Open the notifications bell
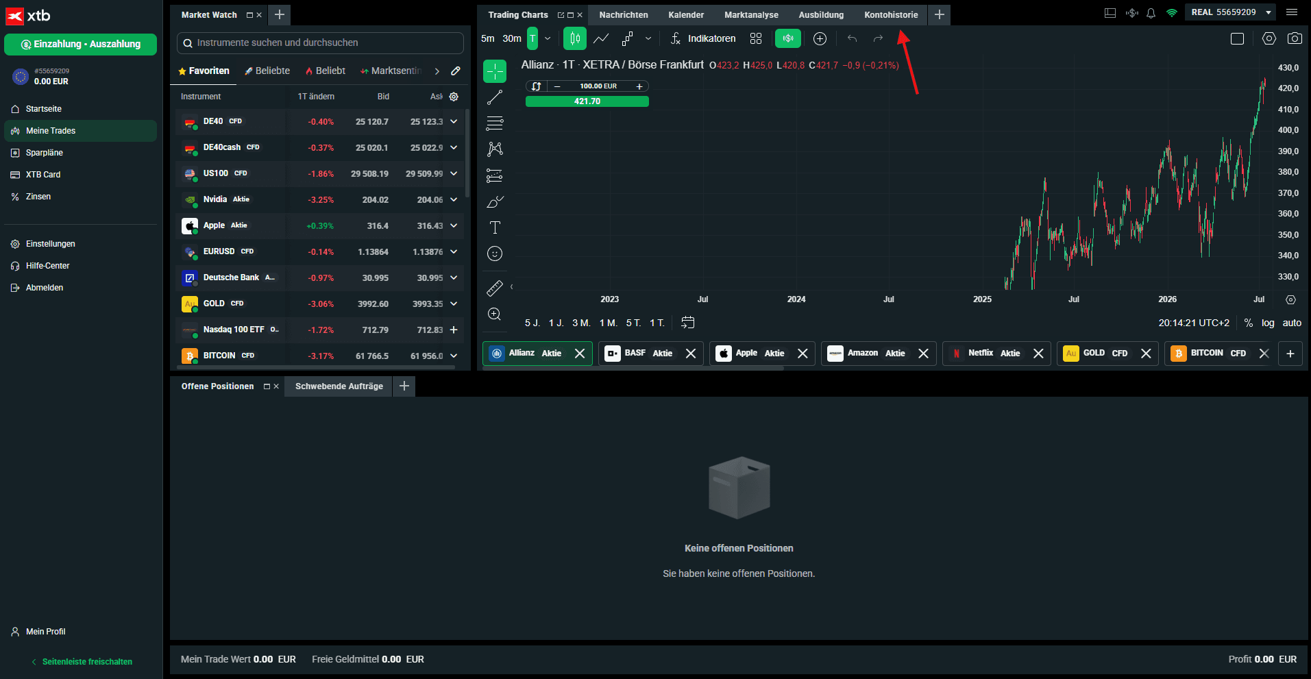This screenshot has width=1311, height=679. (1151, 13)
